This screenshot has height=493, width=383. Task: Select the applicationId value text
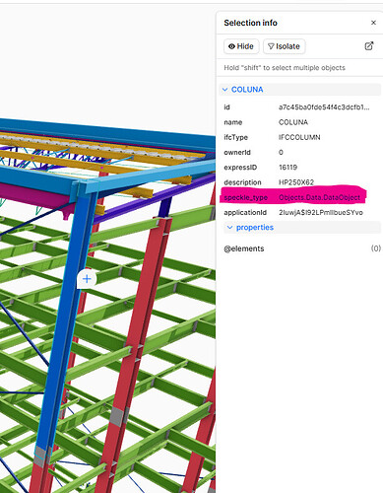321,213
